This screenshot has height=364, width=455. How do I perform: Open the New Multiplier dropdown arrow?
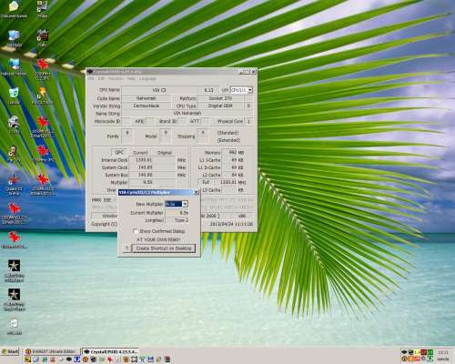coord(185,204)
